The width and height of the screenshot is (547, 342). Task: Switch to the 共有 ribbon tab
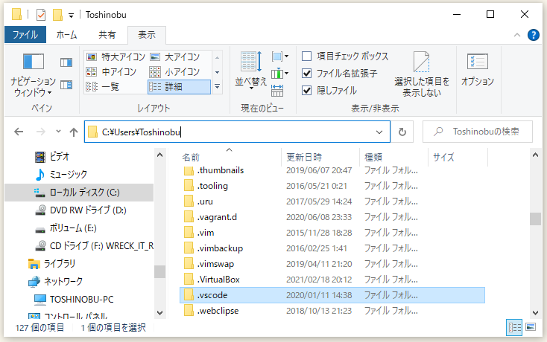point(107,35)
